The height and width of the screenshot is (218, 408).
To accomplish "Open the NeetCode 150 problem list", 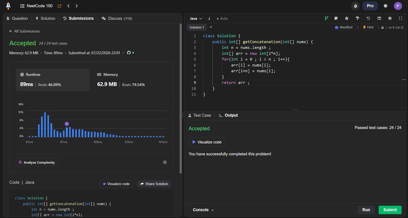I will click(36, 6).
